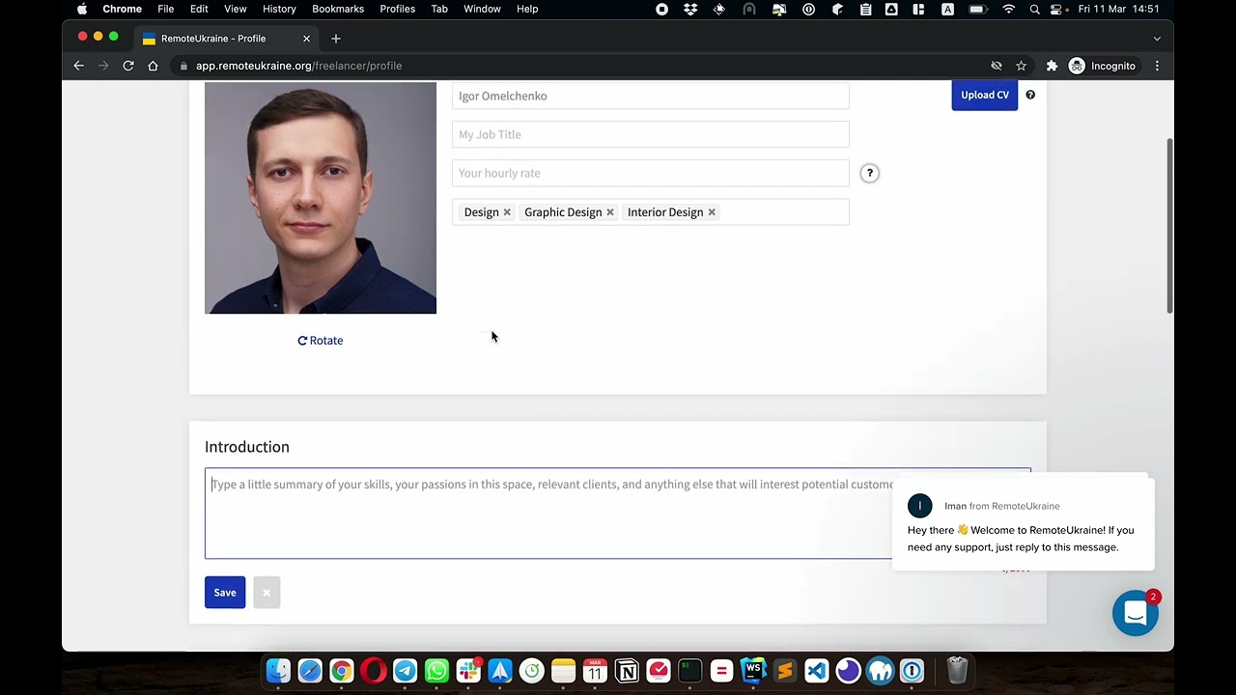Click the Rotate photo icon link
Image resolution: width=1236 pixels, height=695 pixels.
(x=302, y=341)
